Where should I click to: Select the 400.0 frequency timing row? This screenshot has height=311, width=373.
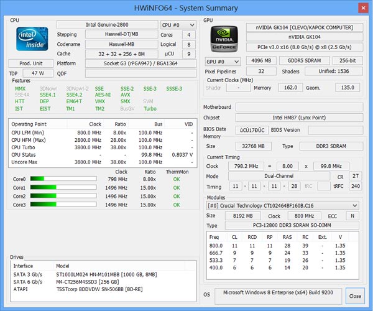point(283,267)
